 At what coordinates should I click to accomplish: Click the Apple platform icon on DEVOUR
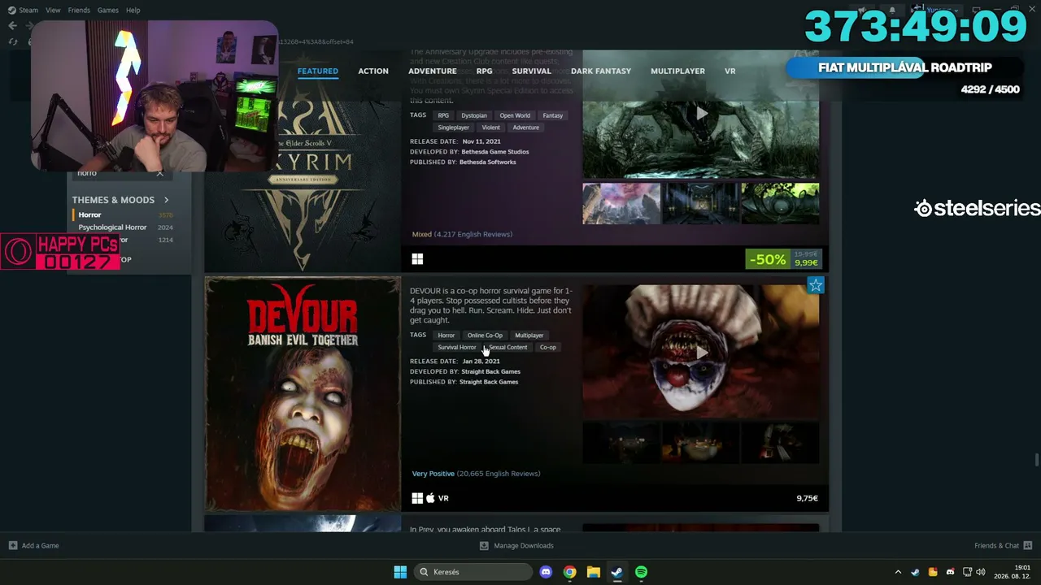click(430, 498)
